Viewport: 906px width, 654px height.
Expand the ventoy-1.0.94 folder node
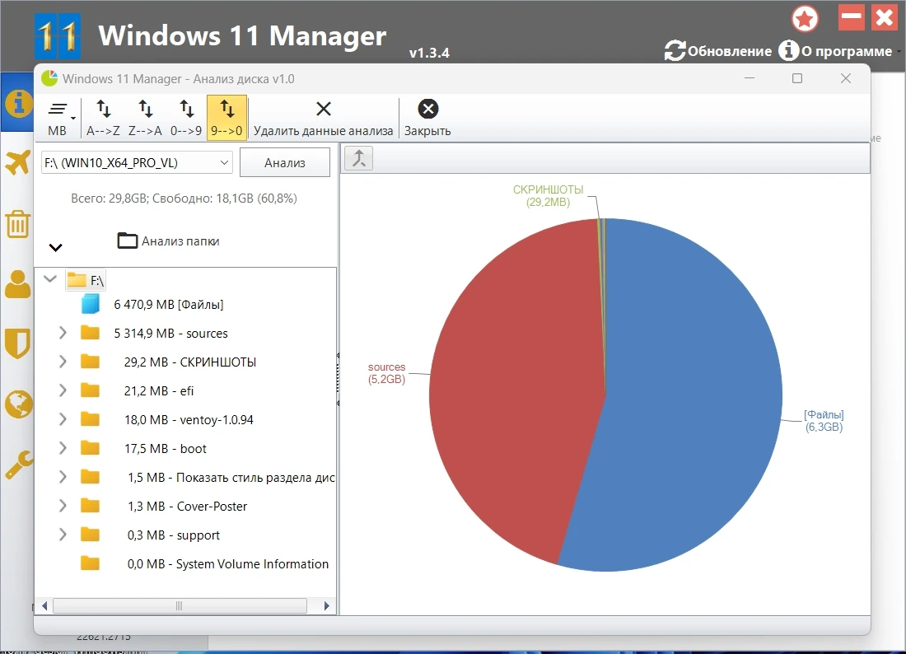point(63,419)
